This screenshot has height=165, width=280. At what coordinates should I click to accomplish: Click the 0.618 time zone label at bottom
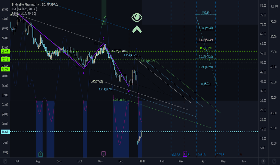pyautogui.click(x=202, y=155)
